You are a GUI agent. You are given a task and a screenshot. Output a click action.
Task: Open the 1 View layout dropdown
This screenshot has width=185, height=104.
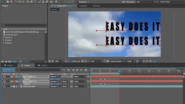click(x=131, y=61)
